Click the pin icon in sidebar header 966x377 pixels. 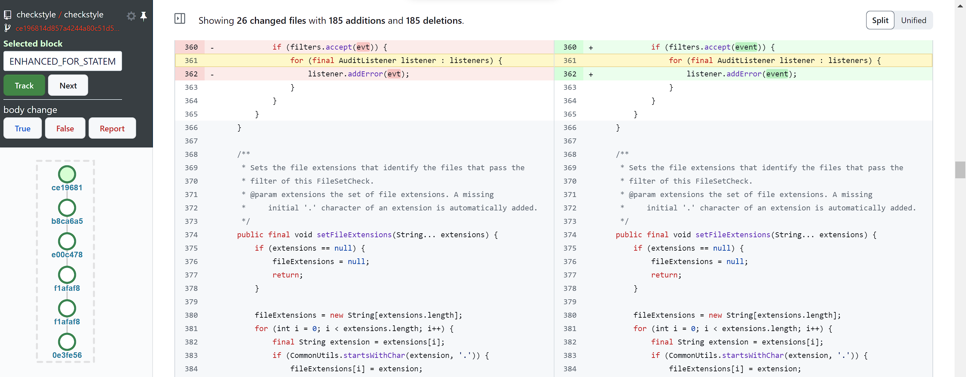coord(144,16)
